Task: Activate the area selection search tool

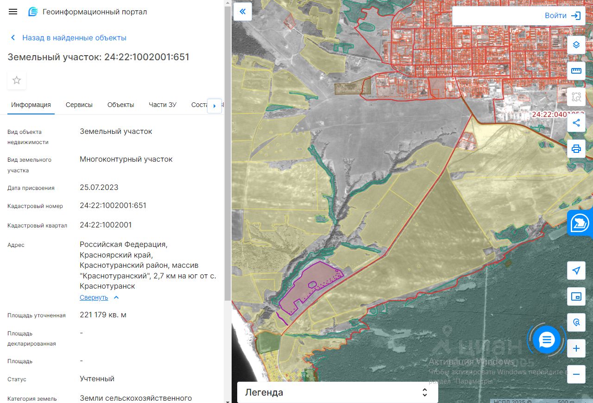Action: tap(576, 97)
